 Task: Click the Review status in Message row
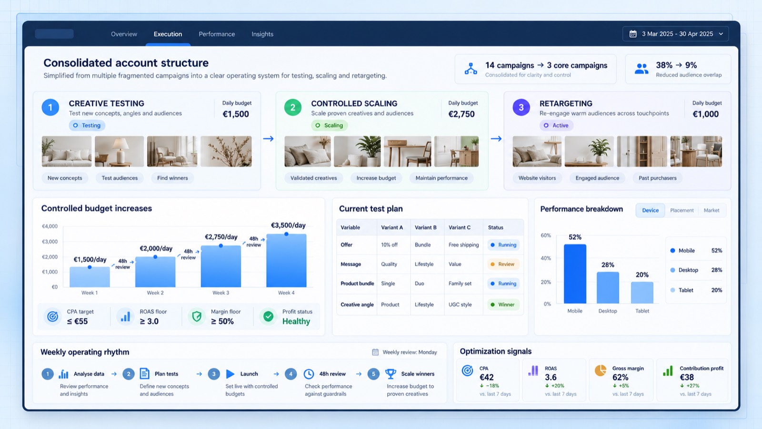[503, 264]
